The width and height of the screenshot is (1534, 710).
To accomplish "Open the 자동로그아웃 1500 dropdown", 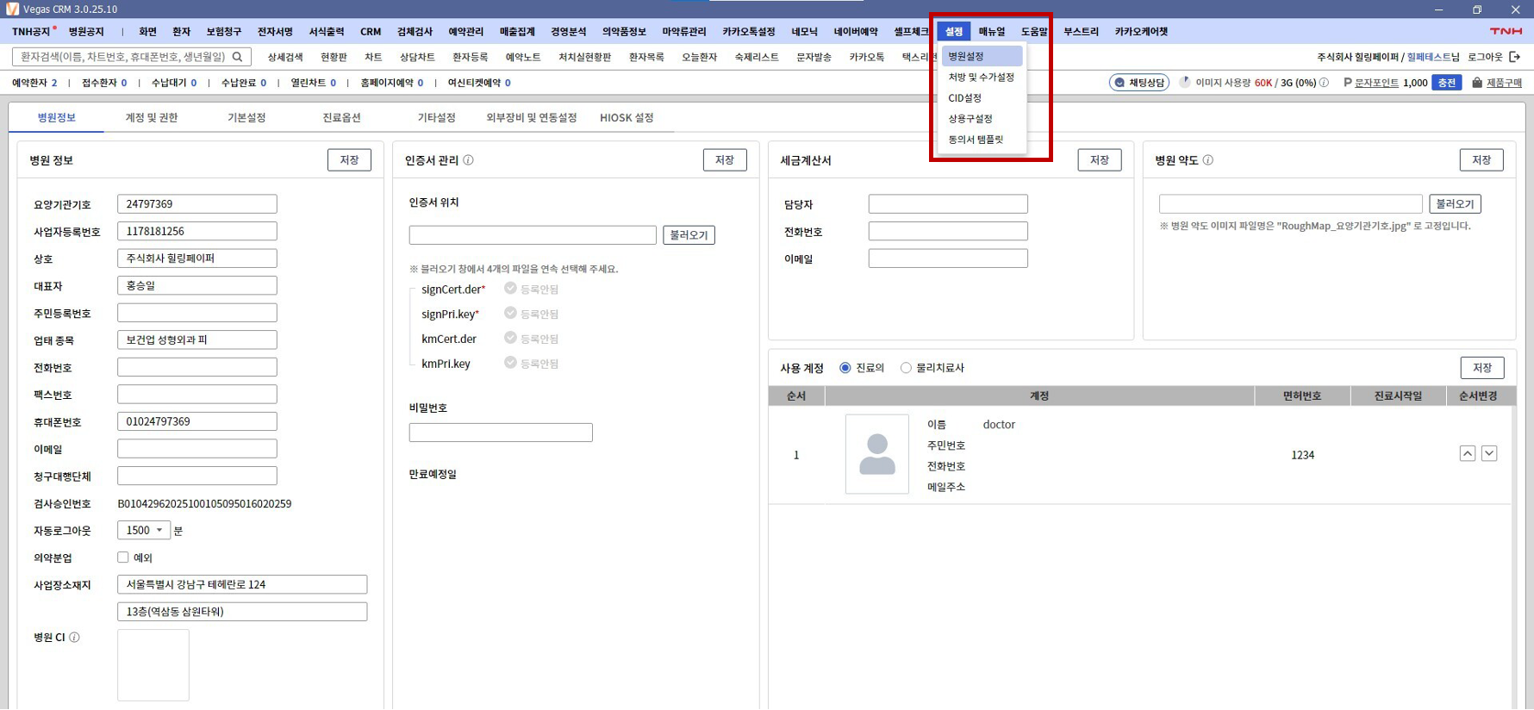I will [x=143, y=530].
